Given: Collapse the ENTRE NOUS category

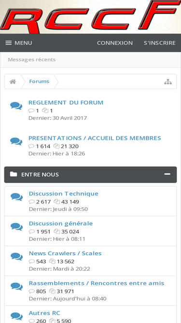Looking at the screenshot, I should (x=167, y=174).
